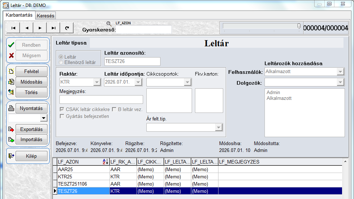Toggle the CSAK leltár cikkekre checkbox
The height and width of the screenshot is (199, 354).
click(x=62, y=109)
